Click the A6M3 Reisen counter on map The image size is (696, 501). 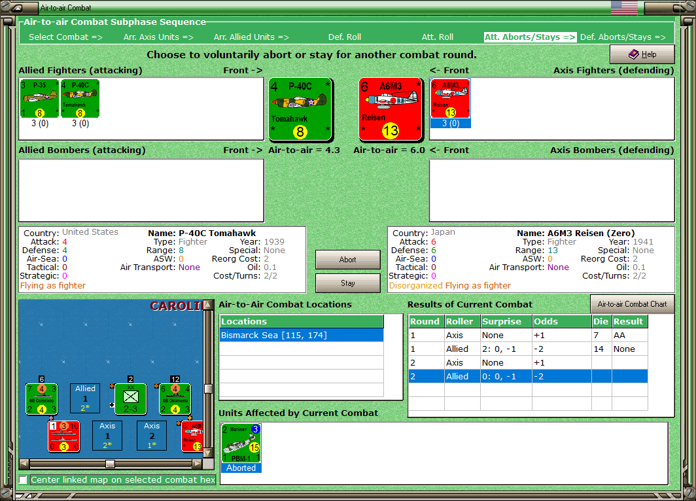pos(192,436)
